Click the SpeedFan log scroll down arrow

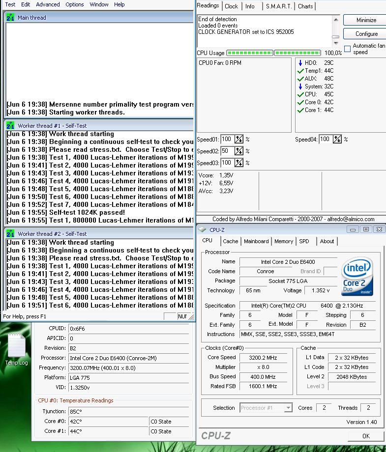tap(336, 43)
